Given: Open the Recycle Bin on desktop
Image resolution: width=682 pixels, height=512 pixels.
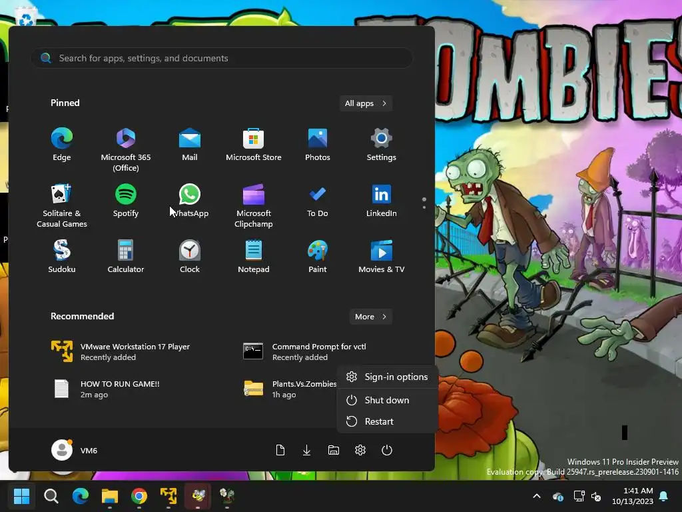Looking at the screenshot, I should 26,18.
